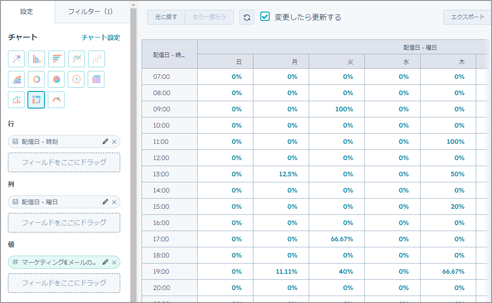Click the もう一度行う button
This screenshot has width=492, height=303.
[x=209, y=17]
